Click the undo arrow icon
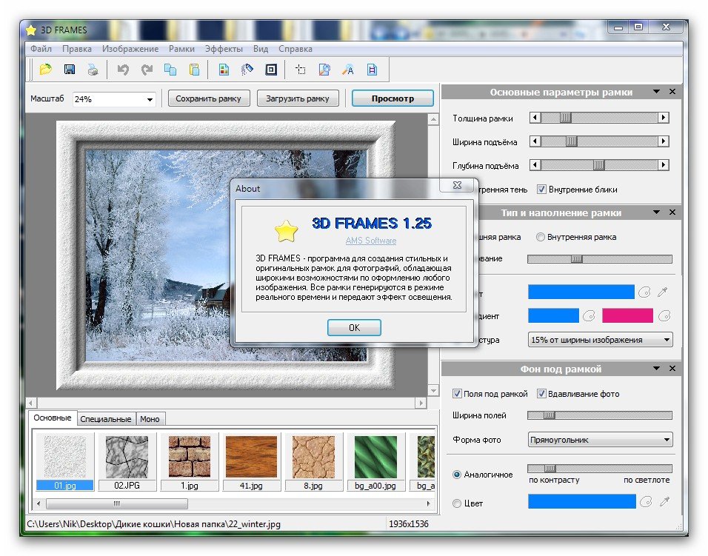Image resolution: width=708 pixels, height=556 pixels. (x=123, y=70)
